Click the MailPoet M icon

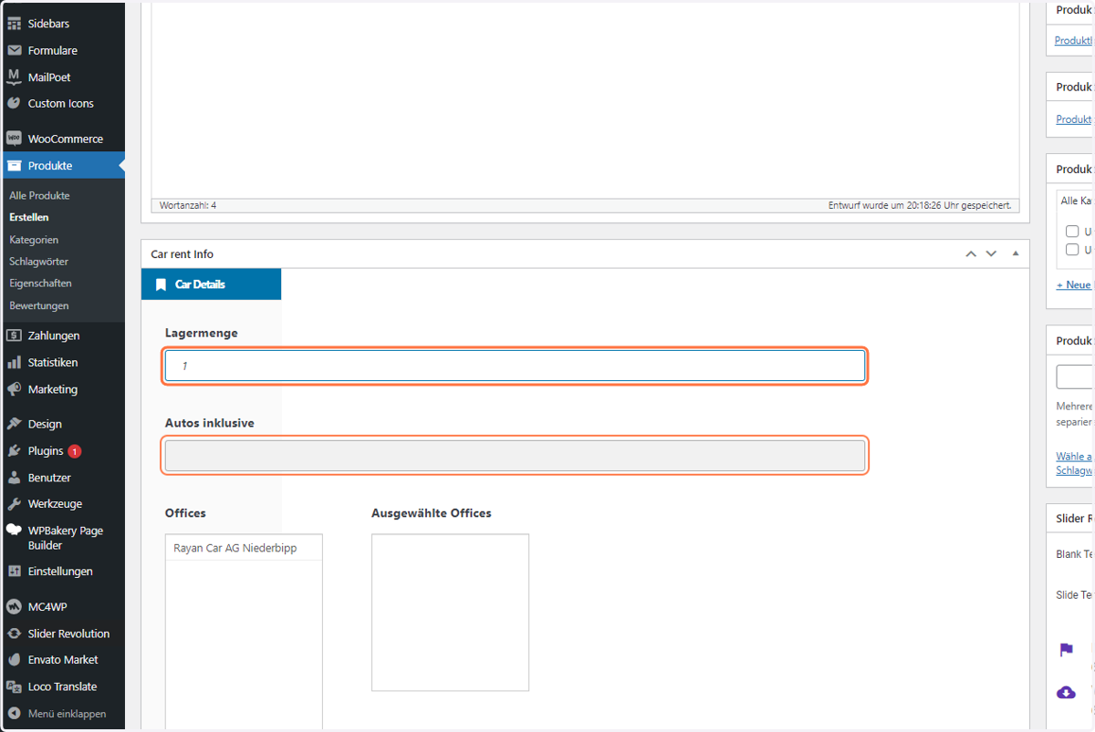coord(14,77)
